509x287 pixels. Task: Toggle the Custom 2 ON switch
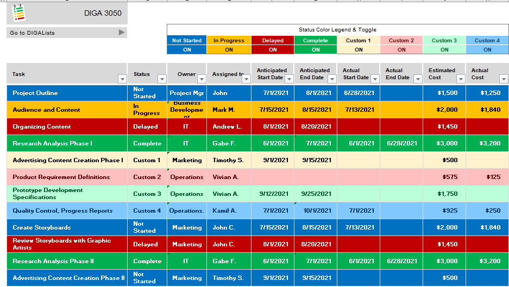[401, 49]
